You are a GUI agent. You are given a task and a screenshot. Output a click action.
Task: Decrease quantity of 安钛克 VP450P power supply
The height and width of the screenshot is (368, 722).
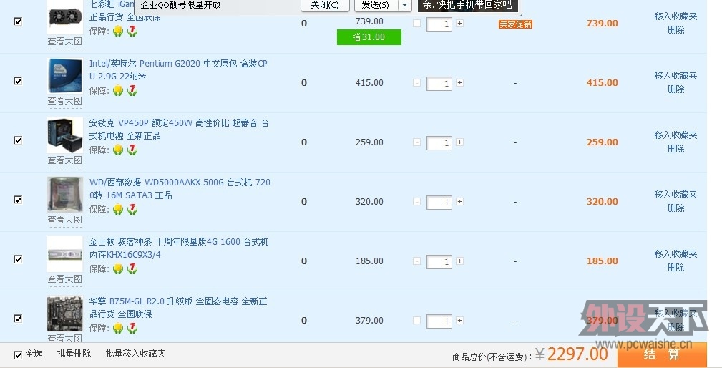point(416,142)
